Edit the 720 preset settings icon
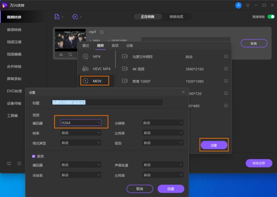The width and height of the screenshot is (277, 197). click(x=226, y=93)
